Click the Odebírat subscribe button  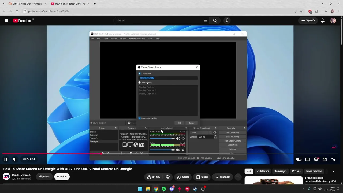(62, 177)
